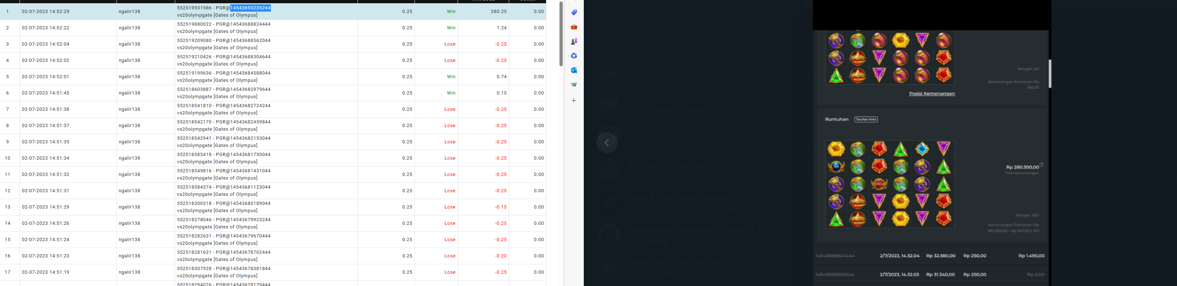Click the Win status in row 6

[451, 93]
